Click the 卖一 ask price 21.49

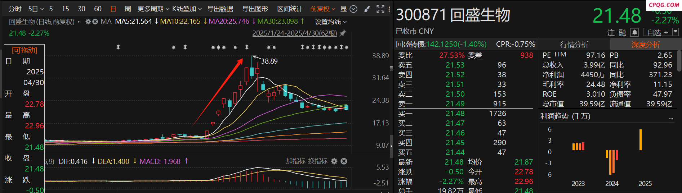455,104
